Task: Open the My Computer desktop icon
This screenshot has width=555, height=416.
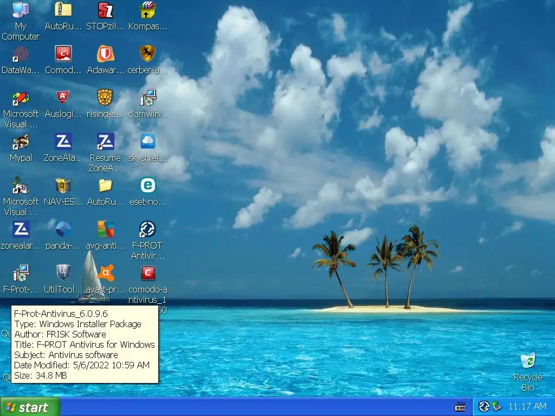Action: coord(21,10)
